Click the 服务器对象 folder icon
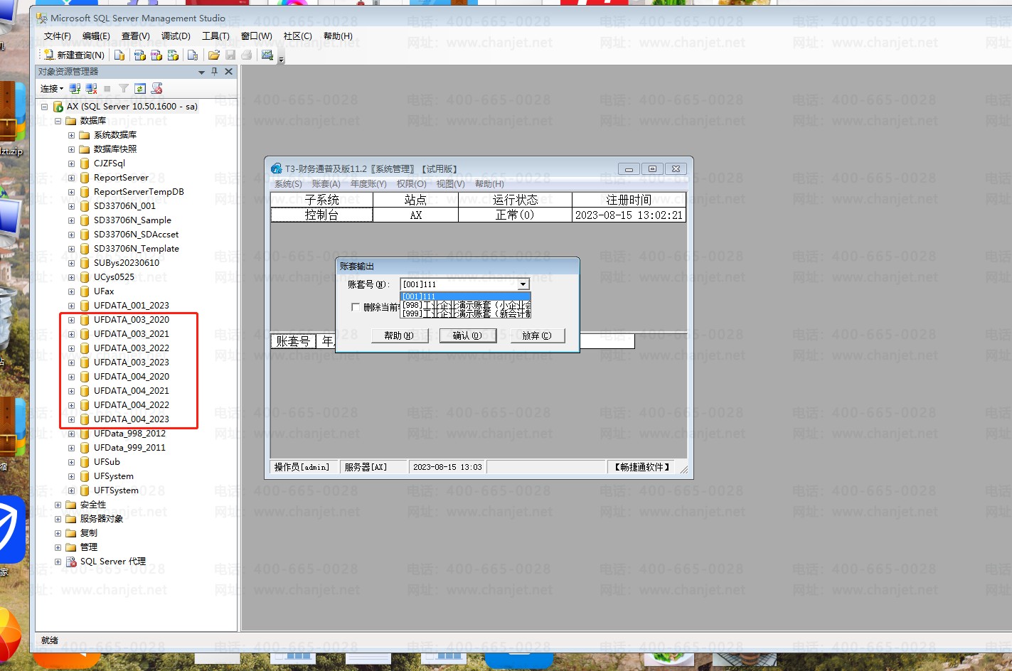Screen dimensions: 1012x671 coord(71,519)
